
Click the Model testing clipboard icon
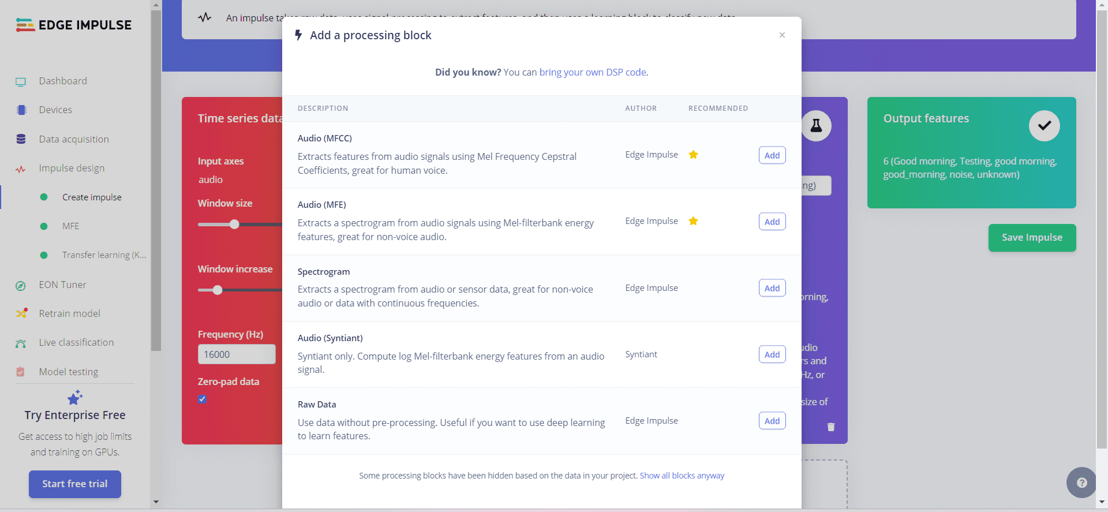click(x=21, y=372)
